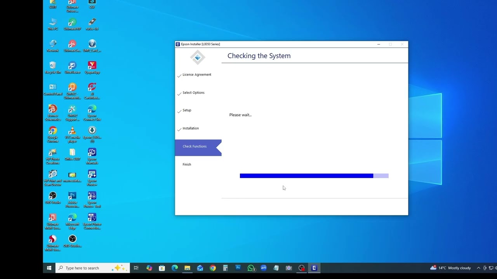Viewport: 497px width, 279px height.
Task: Select the Epson Photo+ desktop shortcut
Action: click(x=92, y=178)
